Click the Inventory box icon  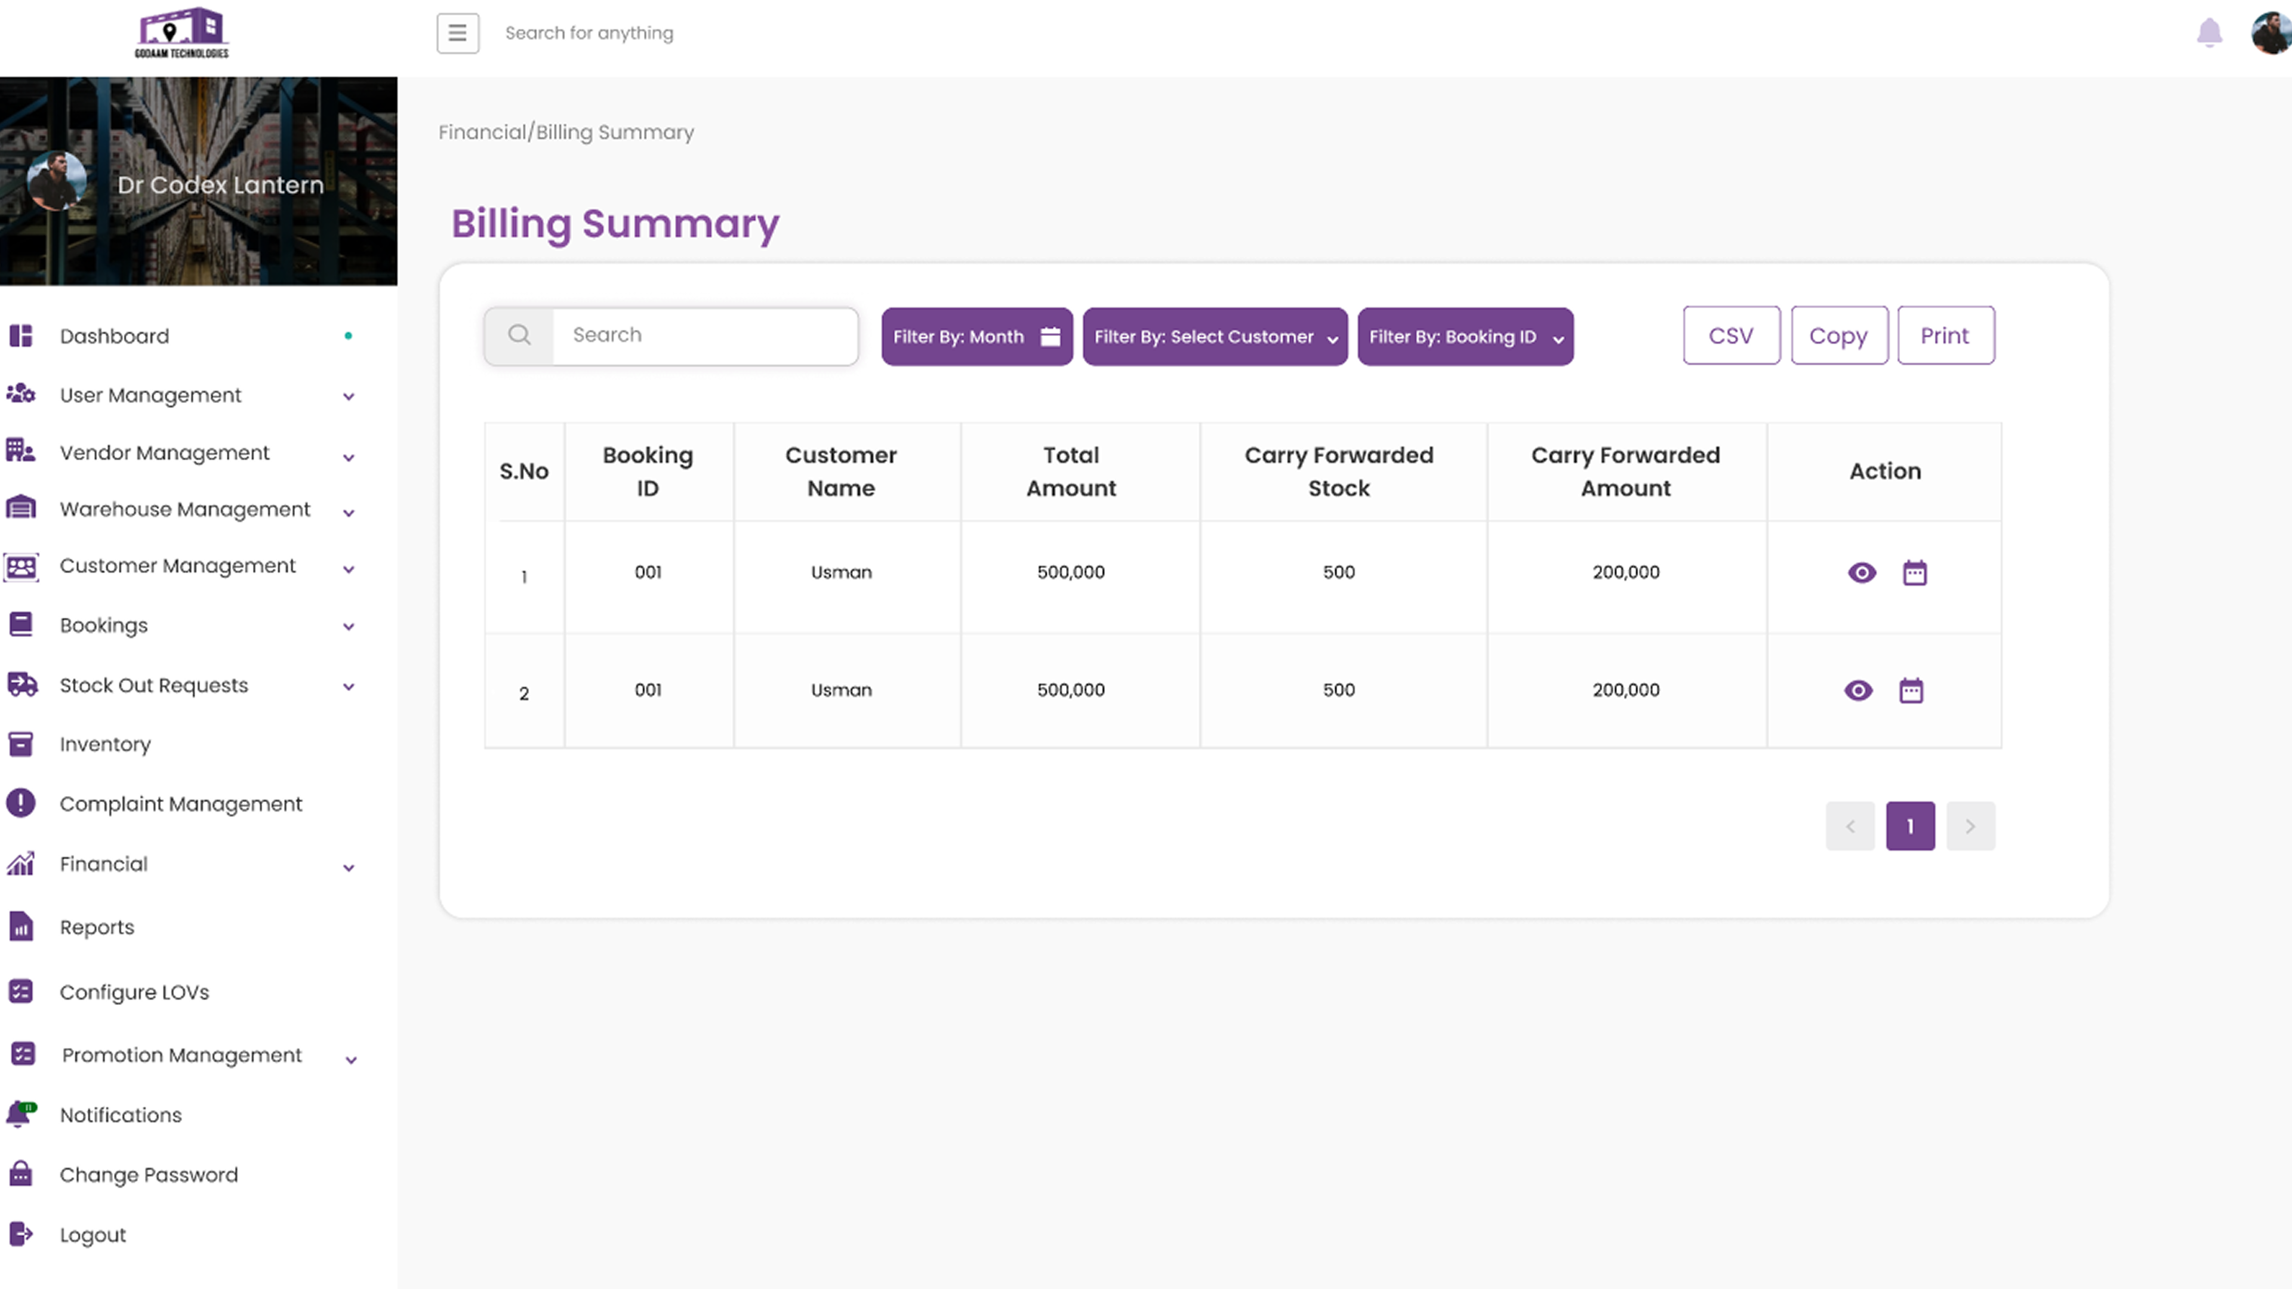tap(20, 744)
